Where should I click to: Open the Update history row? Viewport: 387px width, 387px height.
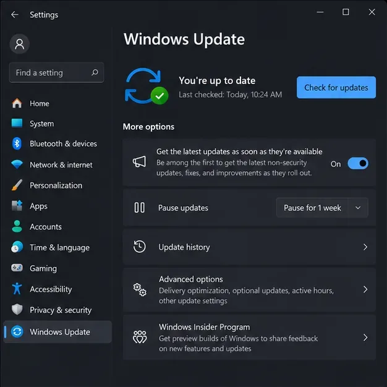coord(249,247)
